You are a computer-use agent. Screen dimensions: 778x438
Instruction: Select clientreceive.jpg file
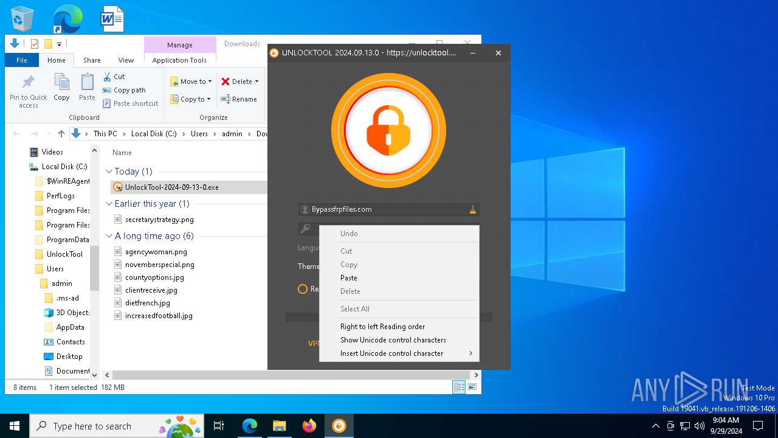(151, 290)
